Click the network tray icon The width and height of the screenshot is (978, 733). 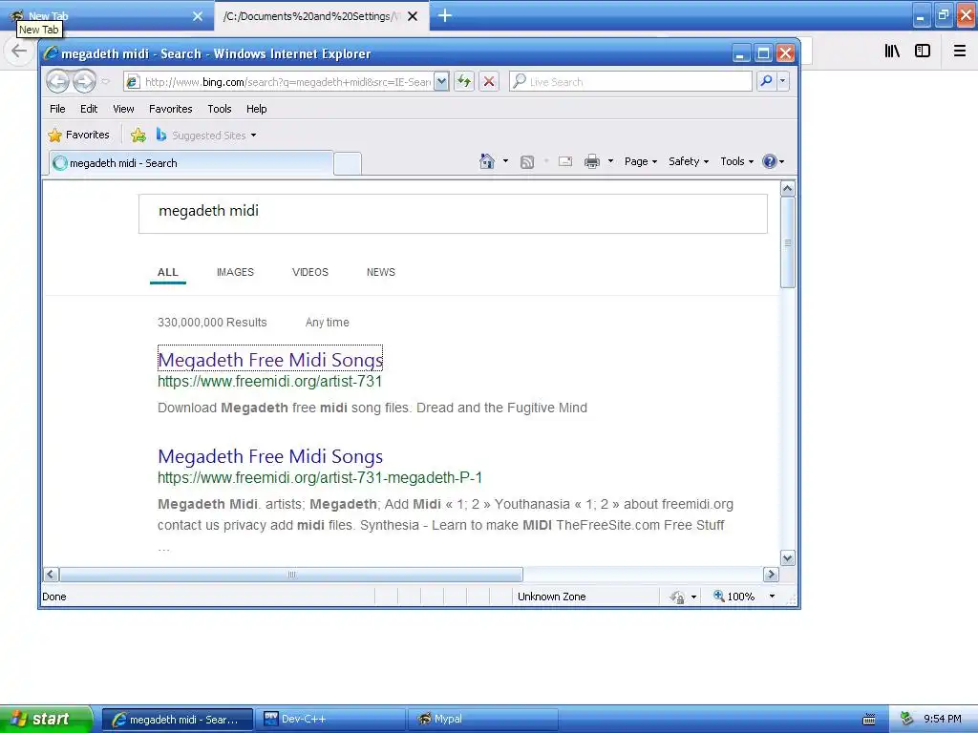[906, 719]
